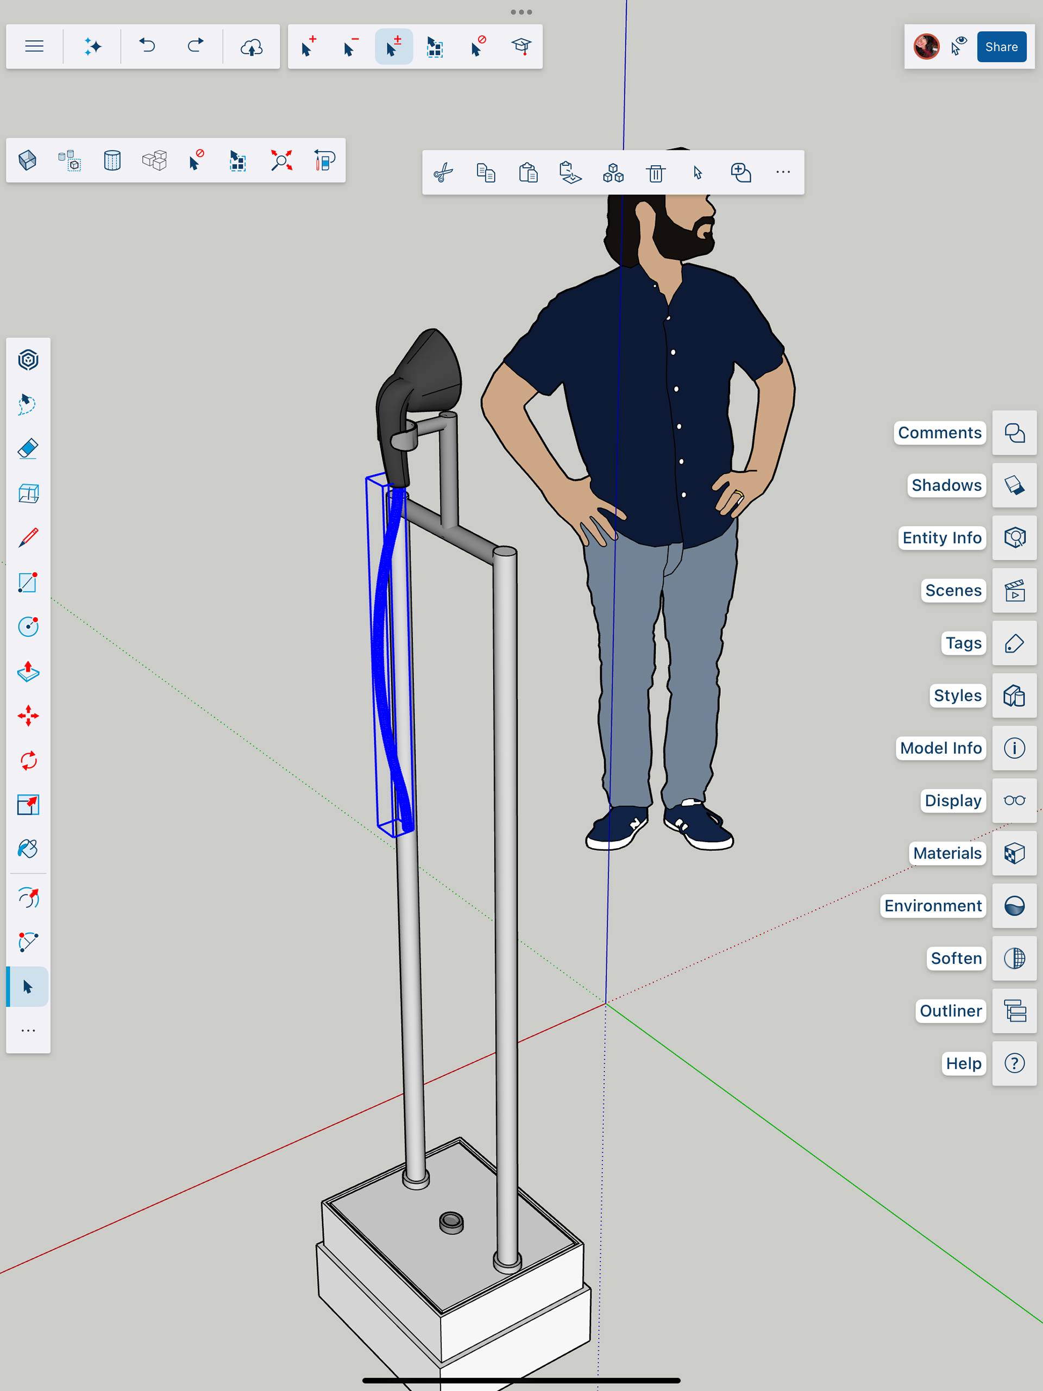This screenshot has height=1391, width=1043.
Task: Select the Pencil line tool
Action: tap(28, 538)
